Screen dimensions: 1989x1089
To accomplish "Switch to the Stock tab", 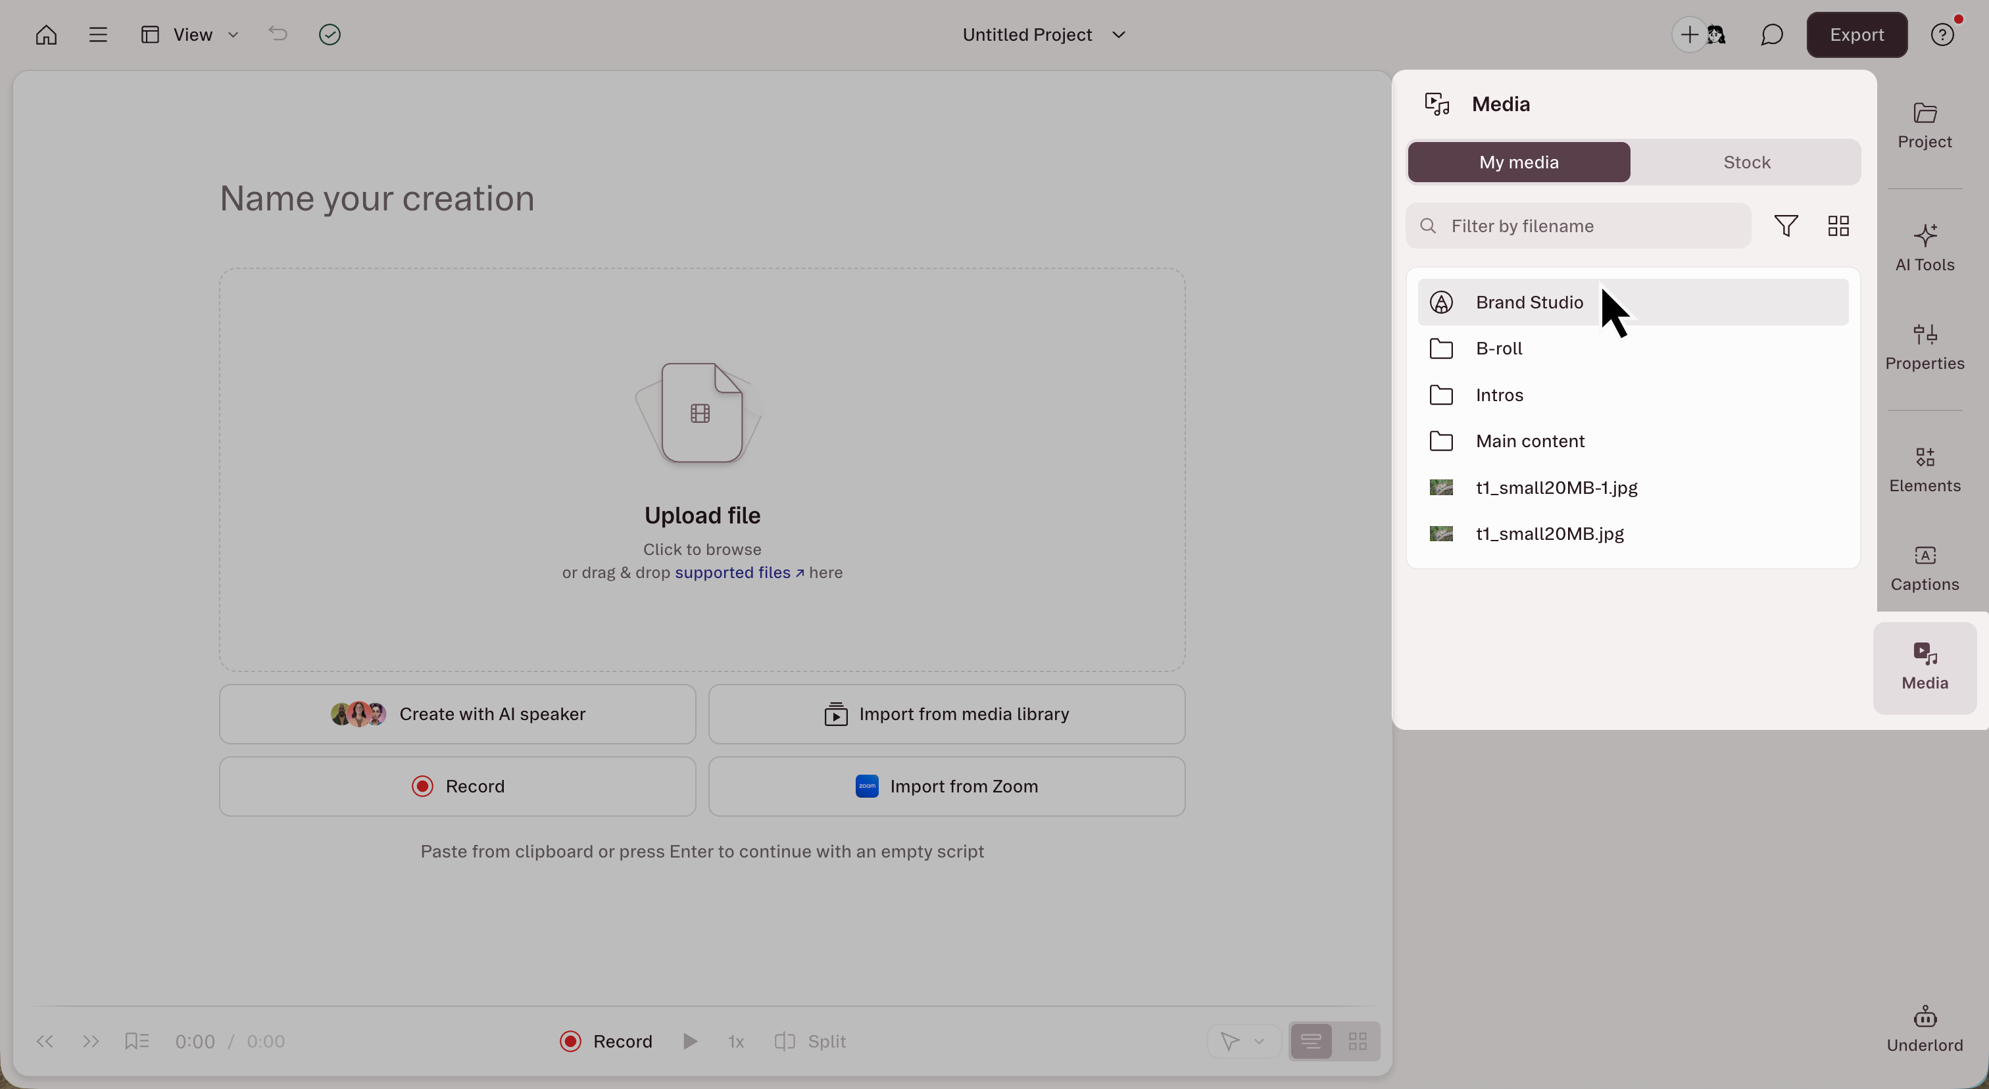I will click(1746, 162).
